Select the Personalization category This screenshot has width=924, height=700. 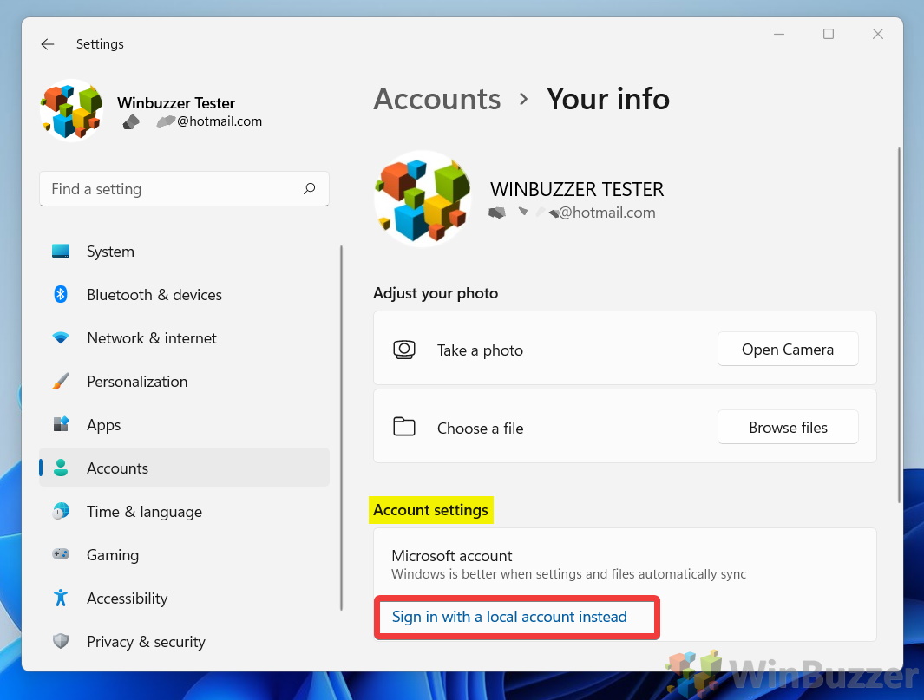pos(184,382)
